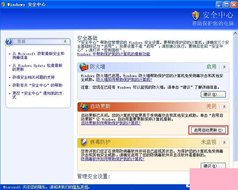Click 启用自动更新(T) button
238x190 pixels.
point(208,130)
